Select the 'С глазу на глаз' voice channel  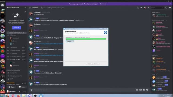16,60
